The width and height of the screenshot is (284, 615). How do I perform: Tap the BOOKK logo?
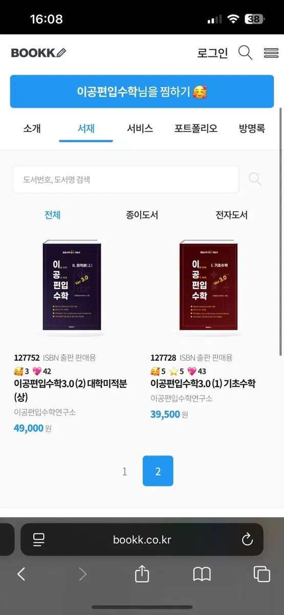click(38, 52)
